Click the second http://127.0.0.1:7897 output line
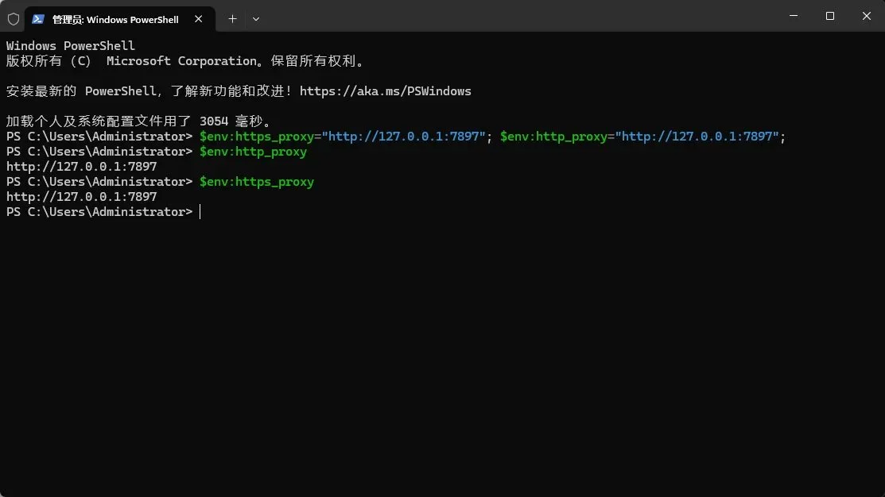This screenshot has height=497, width=885. click(81, 197)
